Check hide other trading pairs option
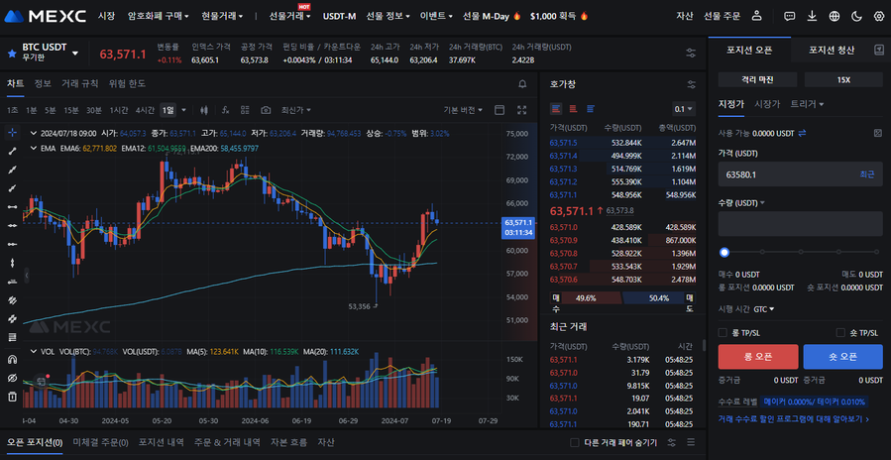Image resolution: width=891 pixels, height=460 pixels. (x=575, y=442)
